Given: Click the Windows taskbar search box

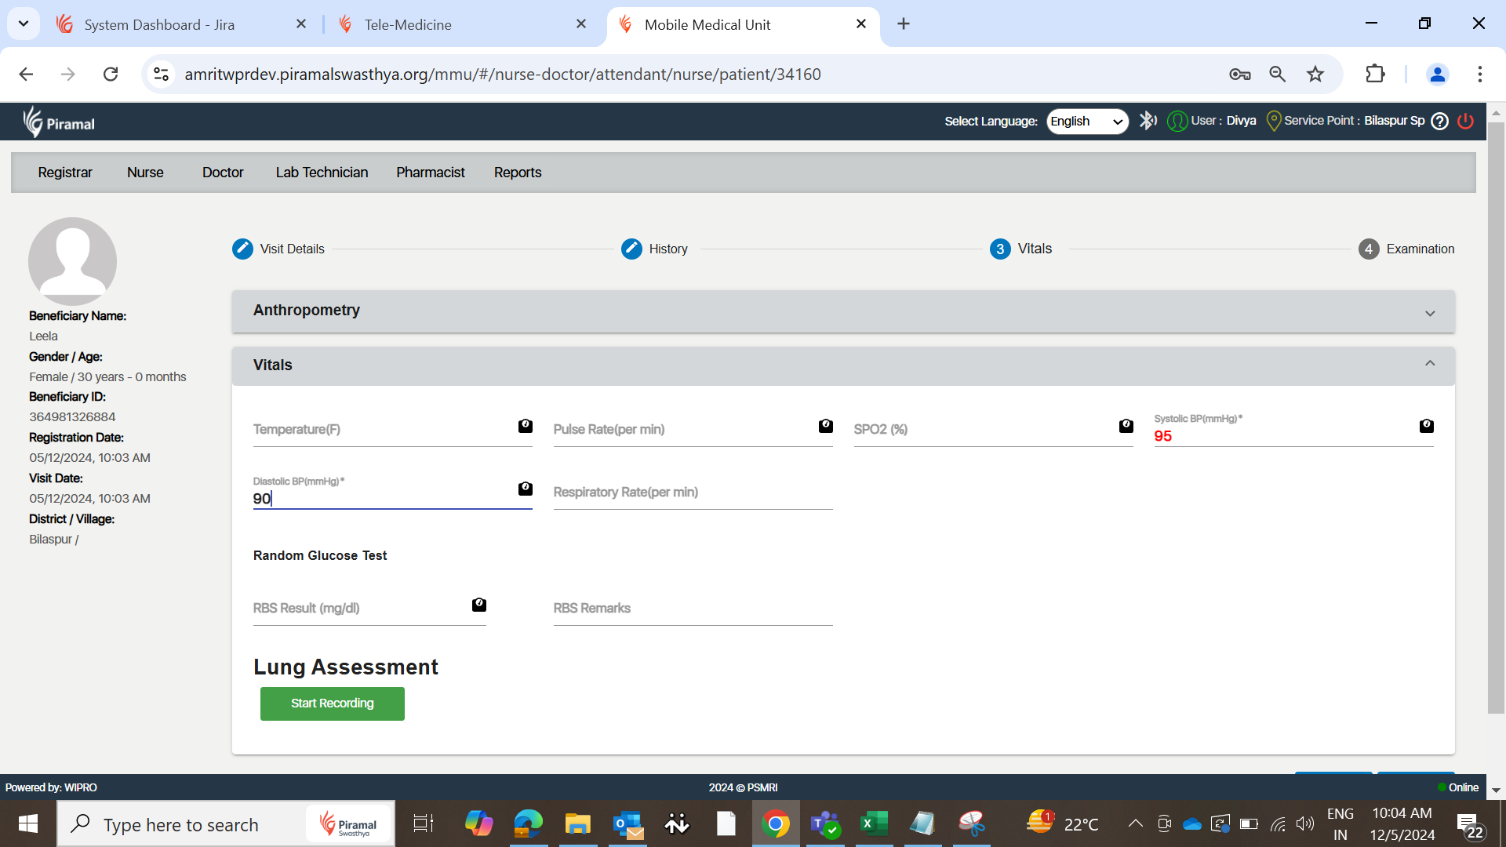Looking at the screenshot, I should [226, 823].
